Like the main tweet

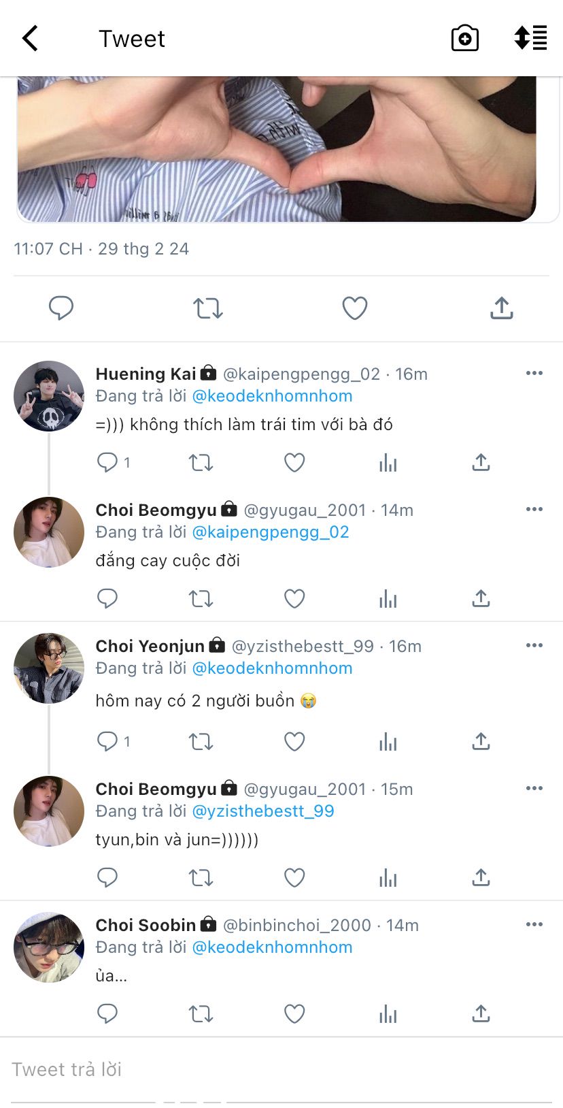[x=354, y=308]
